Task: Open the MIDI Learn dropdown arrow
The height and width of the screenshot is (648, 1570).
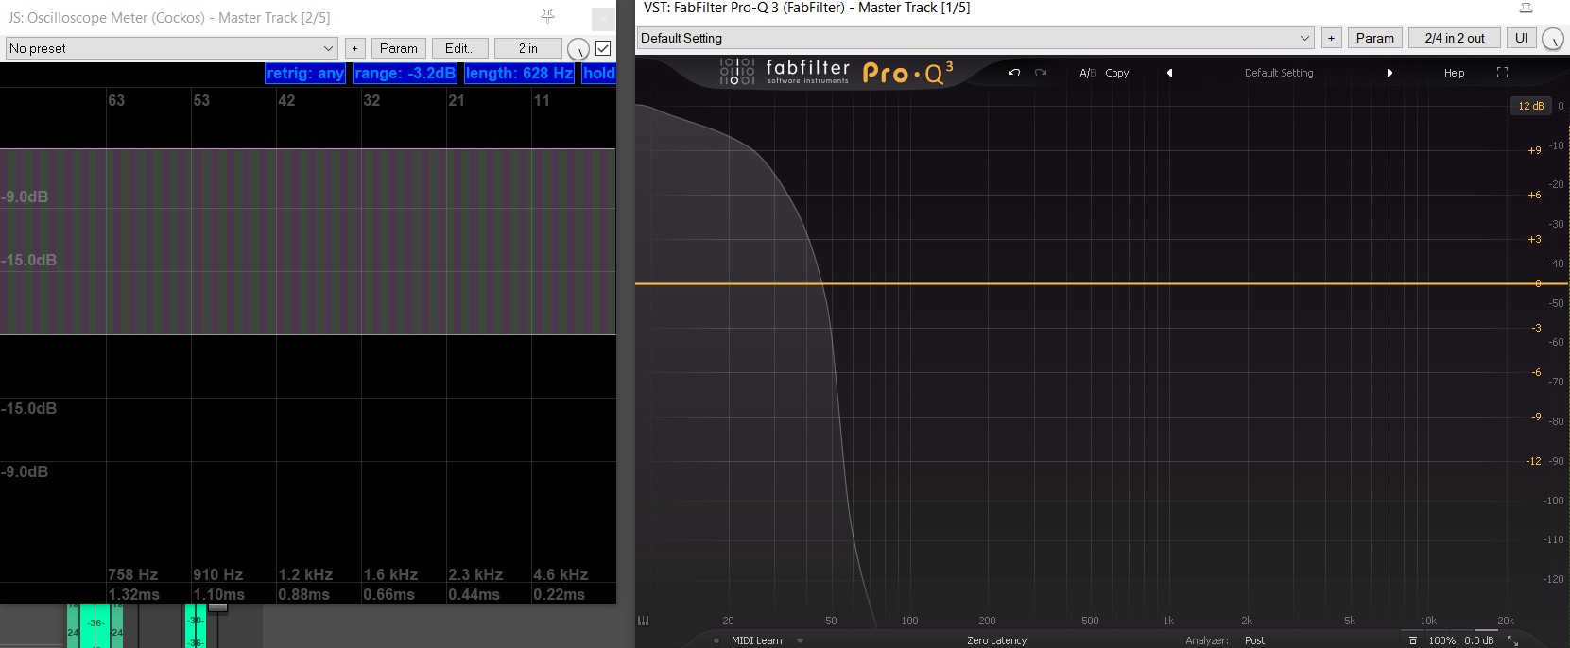Action: [800, 640]
